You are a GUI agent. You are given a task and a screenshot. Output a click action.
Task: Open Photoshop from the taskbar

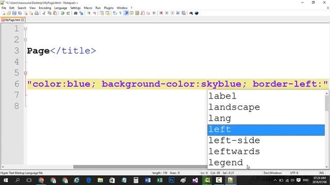[172, 180]
